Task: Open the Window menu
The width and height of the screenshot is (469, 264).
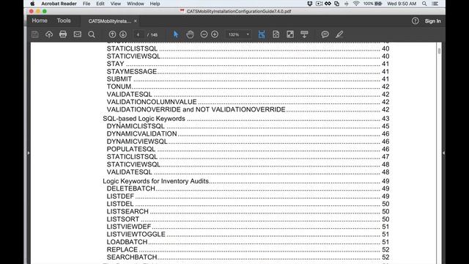Action: (x=136, y=4)
